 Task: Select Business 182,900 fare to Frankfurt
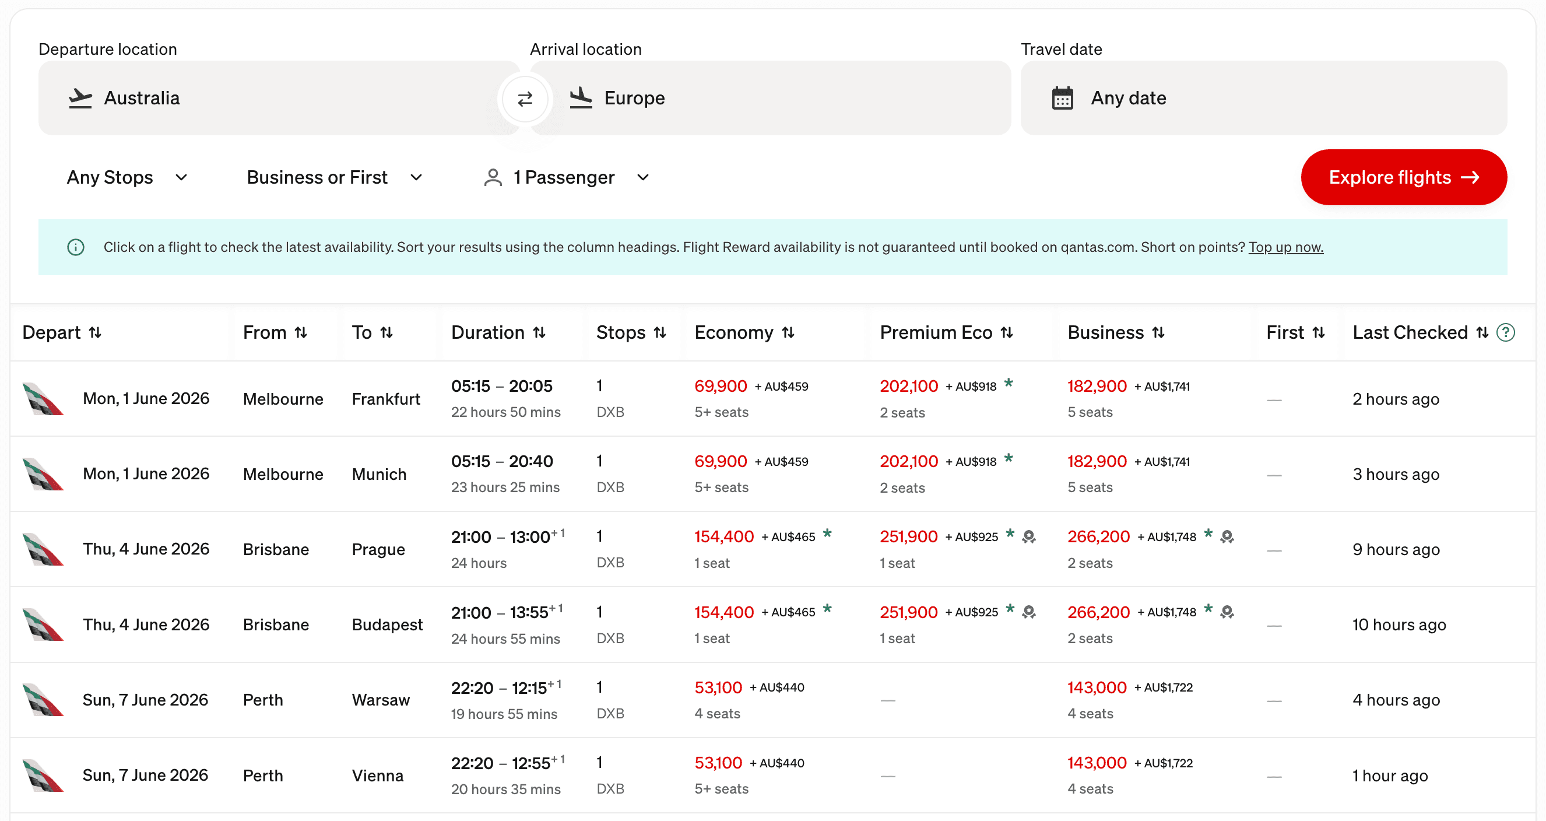(x=1097, y=387)
